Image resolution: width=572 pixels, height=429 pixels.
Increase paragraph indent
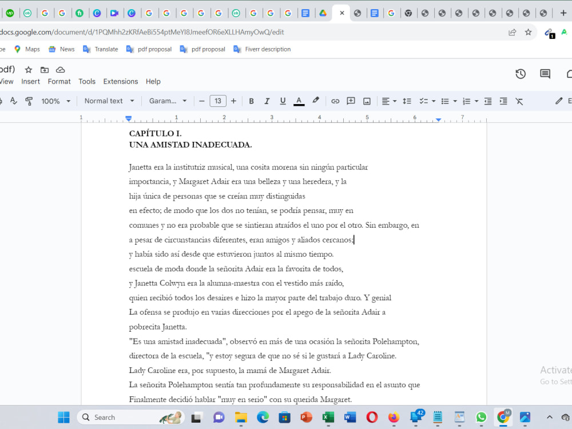click(x=503, y=101)
